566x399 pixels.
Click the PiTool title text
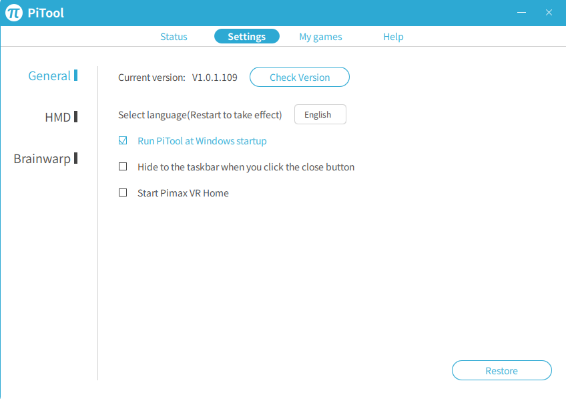(45, 13)
